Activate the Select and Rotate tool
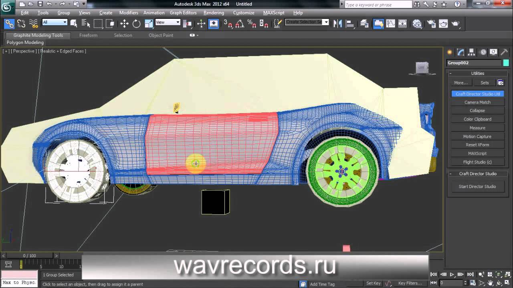 tap(136, 24)
